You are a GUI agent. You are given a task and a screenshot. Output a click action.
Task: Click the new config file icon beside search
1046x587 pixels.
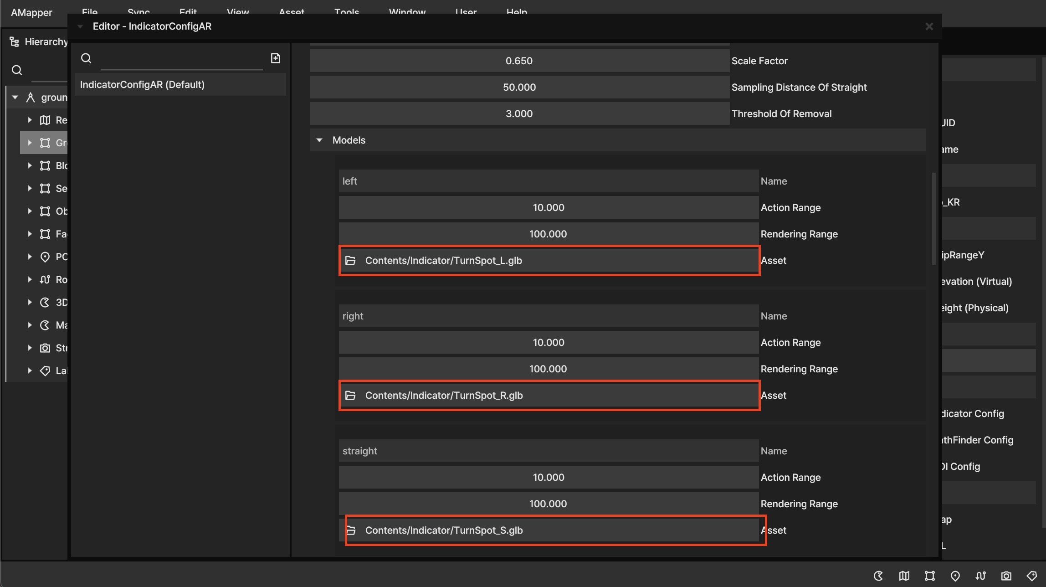tap(276, 58)
